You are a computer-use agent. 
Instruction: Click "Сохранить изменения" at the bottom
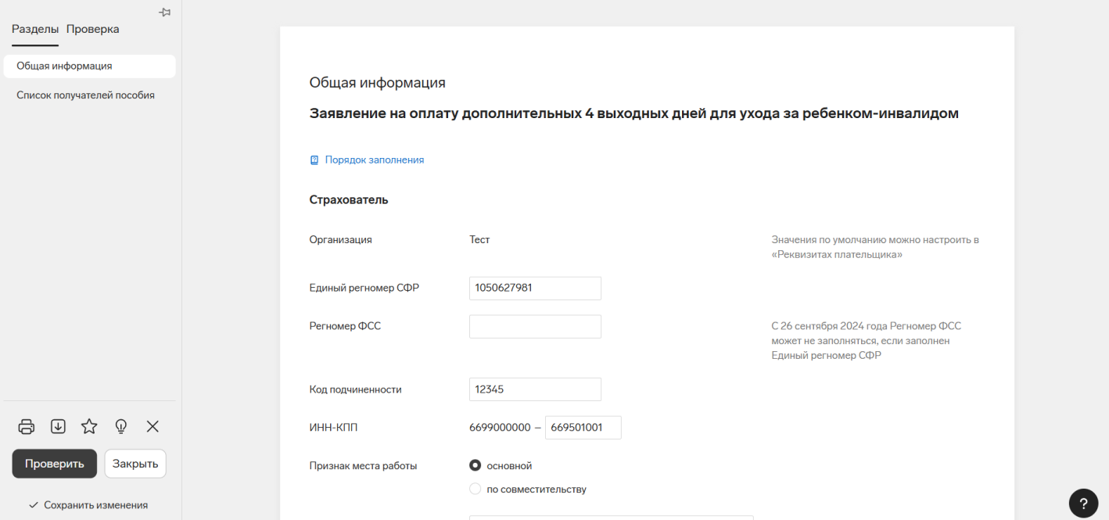[x=88, y=505]
